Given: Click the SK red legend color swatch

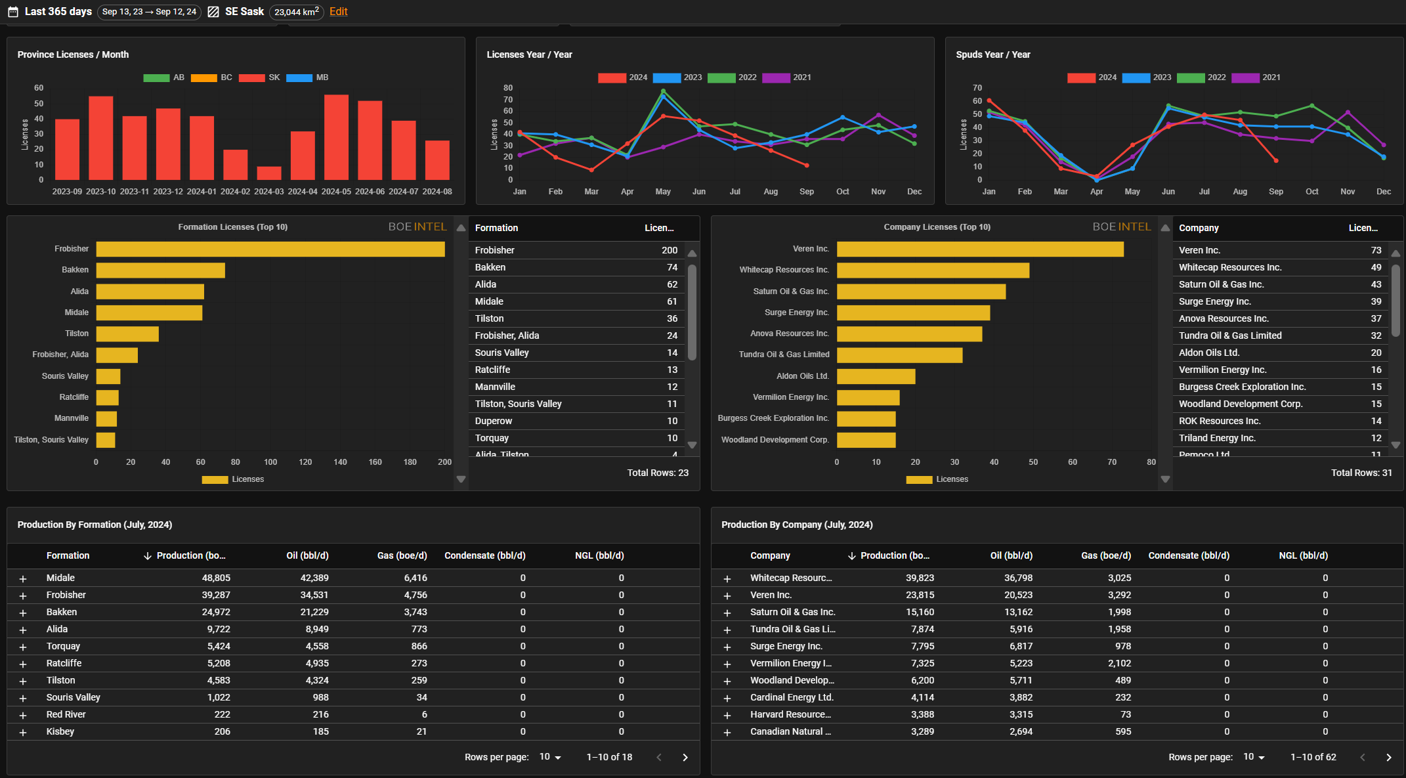Looking at the screenshot, I should (x=251, y=77).
